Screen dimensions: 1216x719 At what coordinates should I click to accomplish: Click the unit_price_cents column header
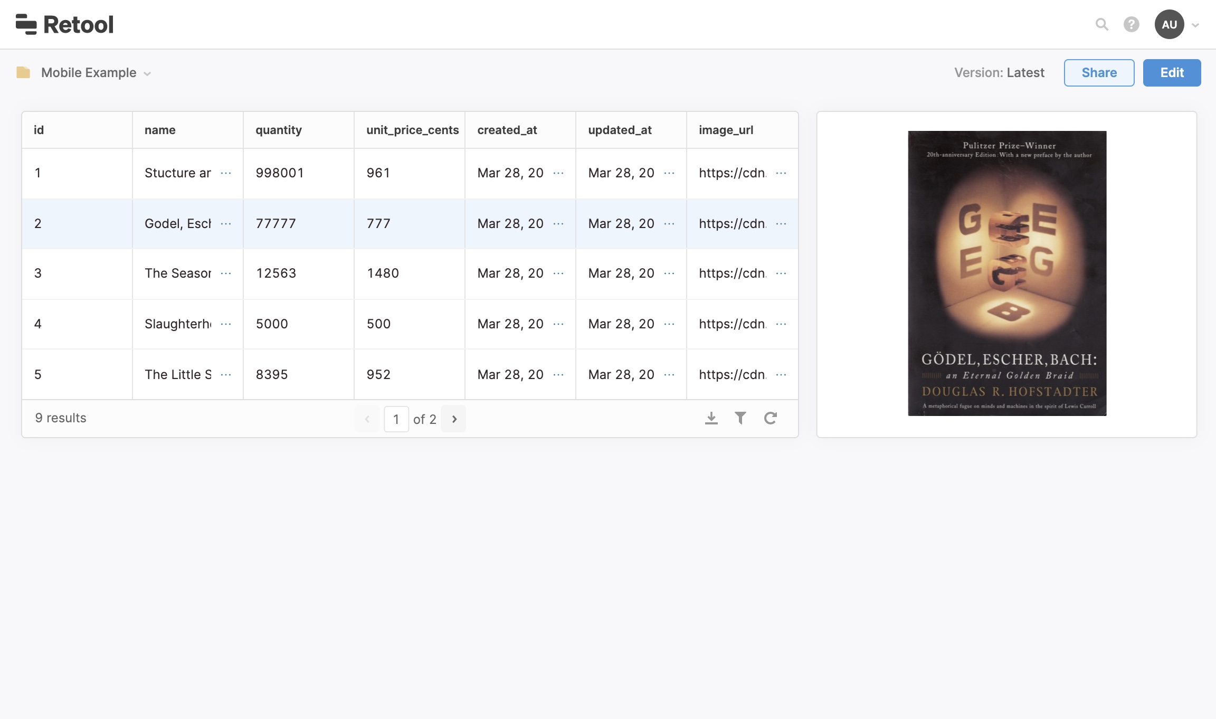pyautogui.click(x=412, y=130)
